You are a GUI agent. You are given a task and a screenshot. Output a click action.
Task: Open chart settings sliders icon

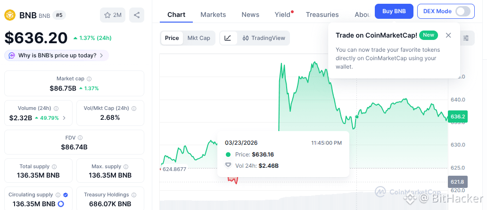click(466, 38)
